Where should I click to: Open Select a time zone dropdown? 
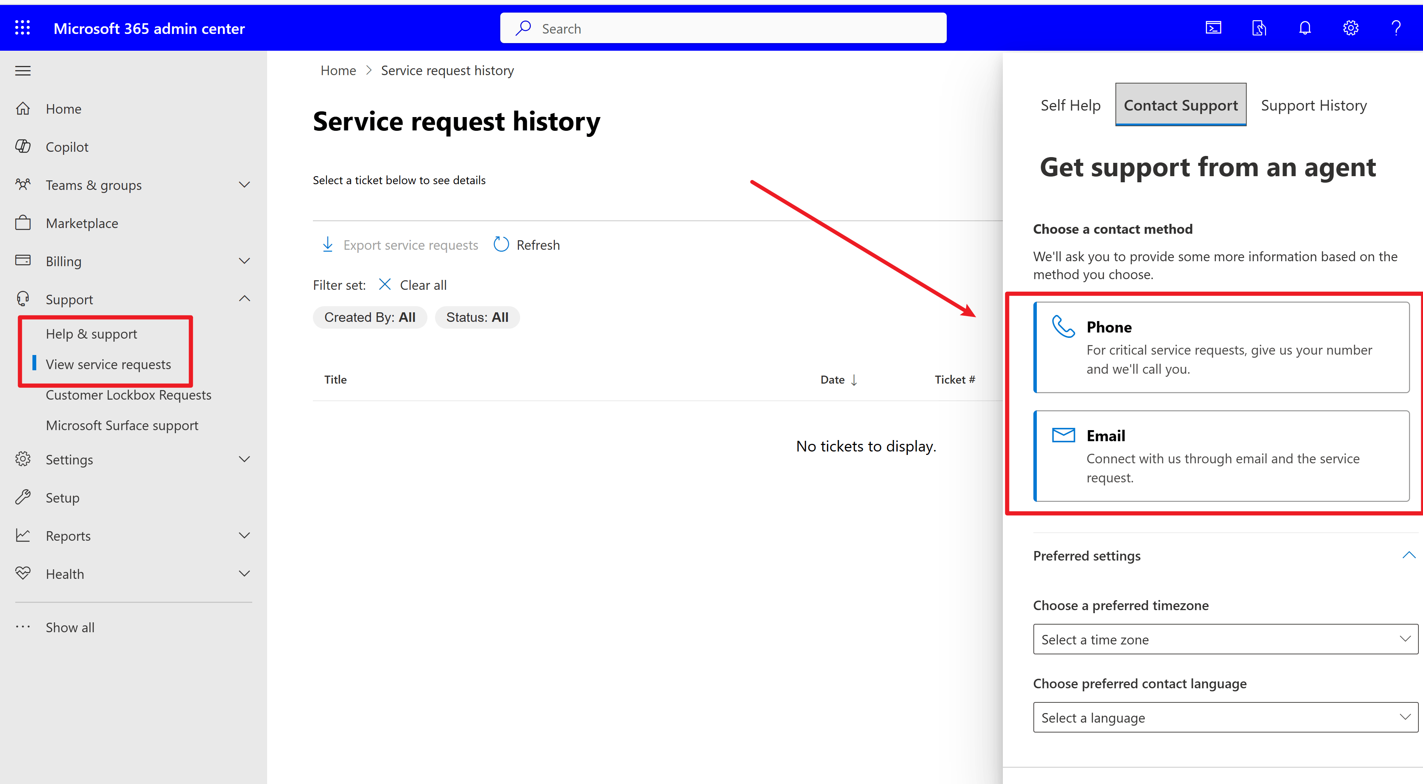[x=1225, y=639]
